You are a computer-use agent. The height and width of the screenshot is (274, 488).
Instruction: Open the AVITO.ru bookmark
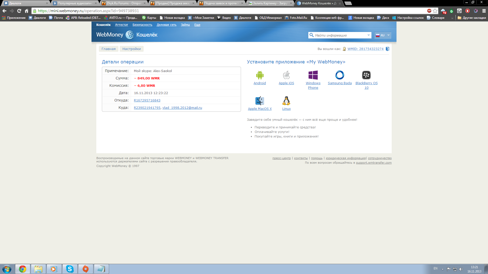[x=121, y=18]
